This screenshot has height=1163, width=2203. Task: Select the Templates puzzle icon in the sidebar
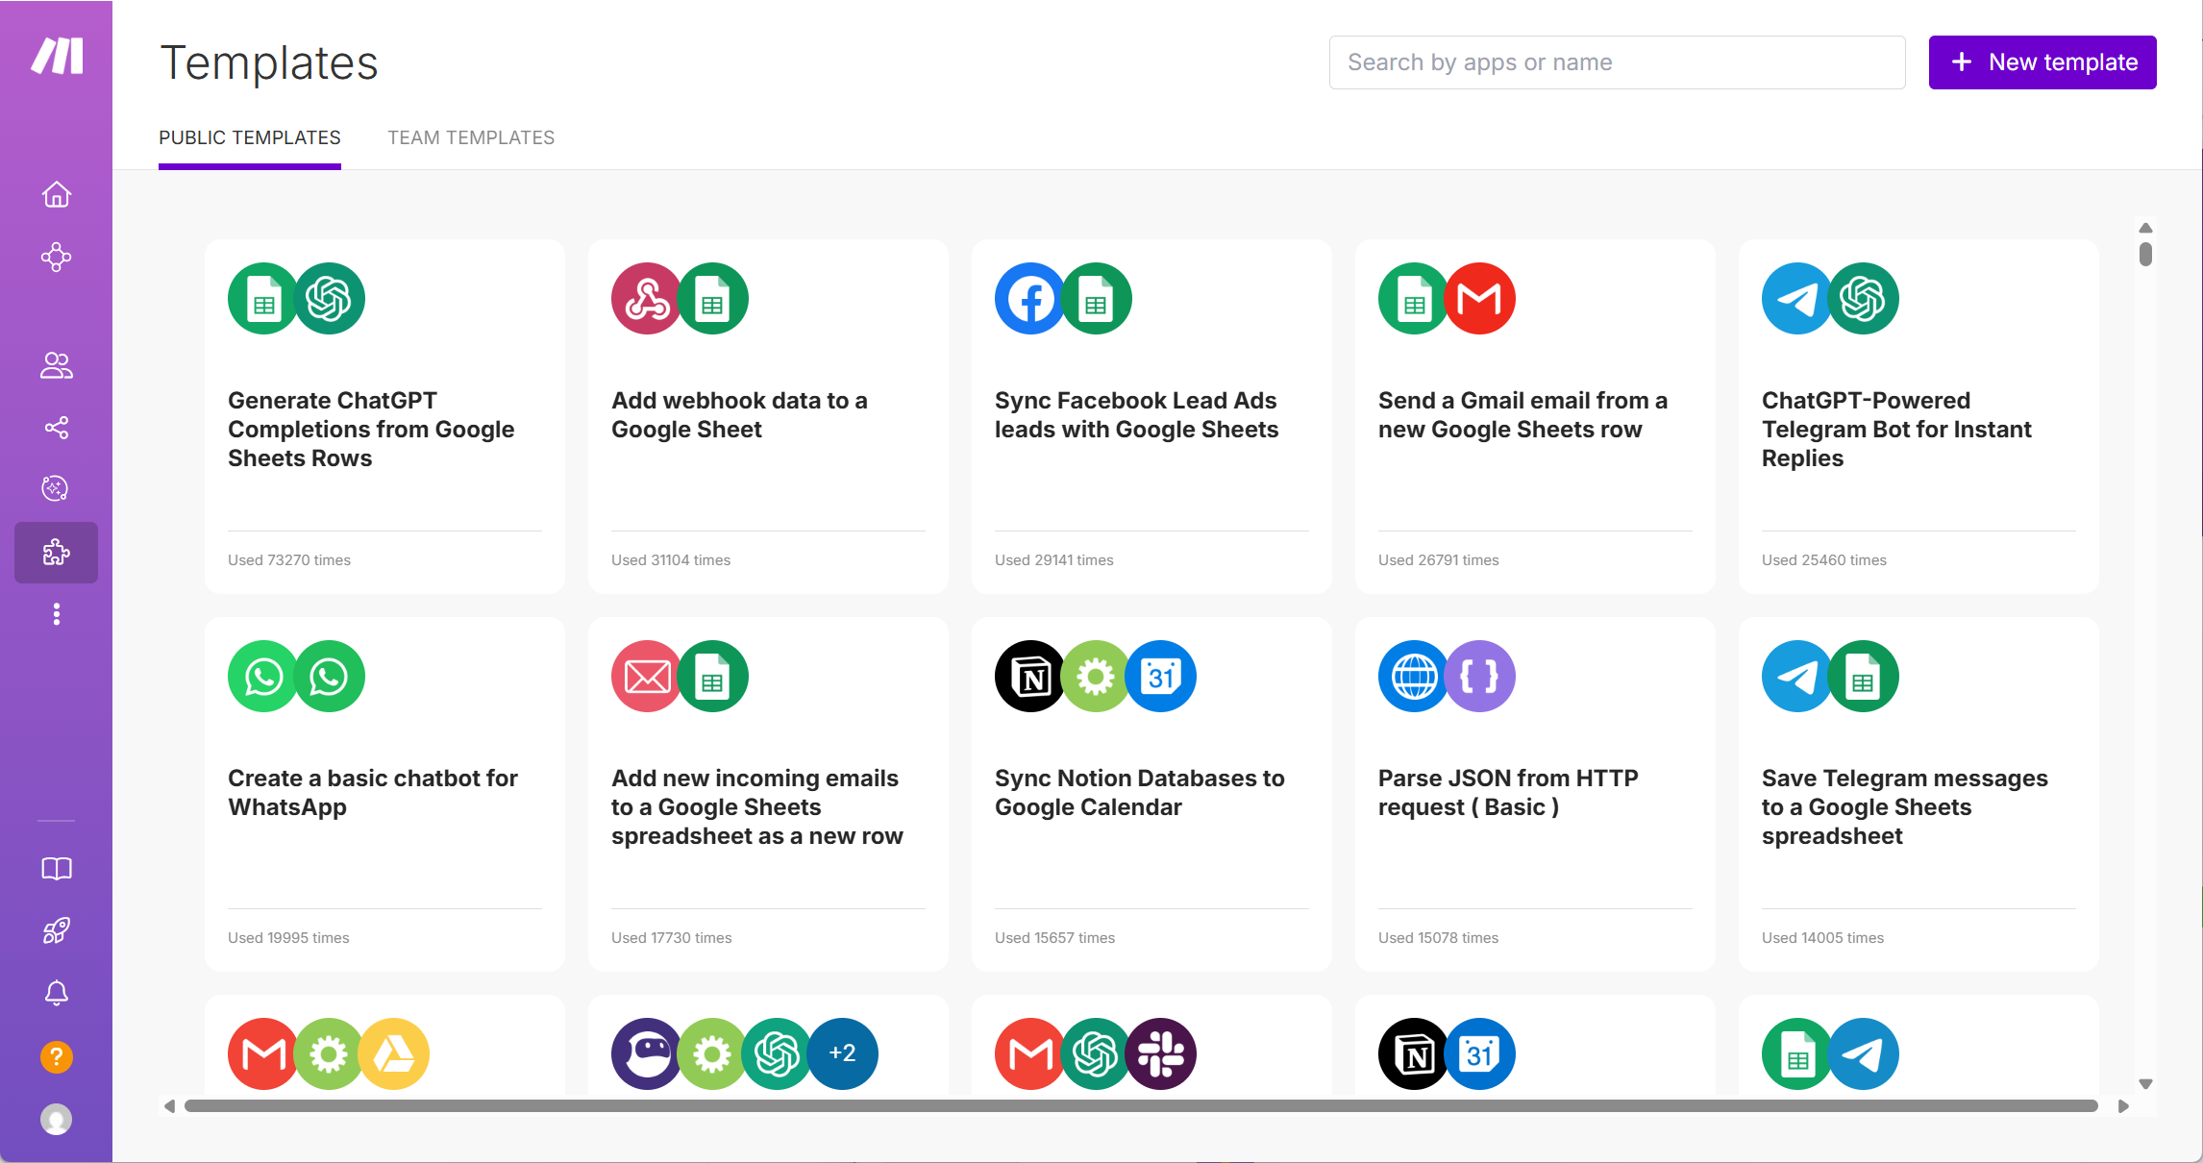tap(56, 553)
